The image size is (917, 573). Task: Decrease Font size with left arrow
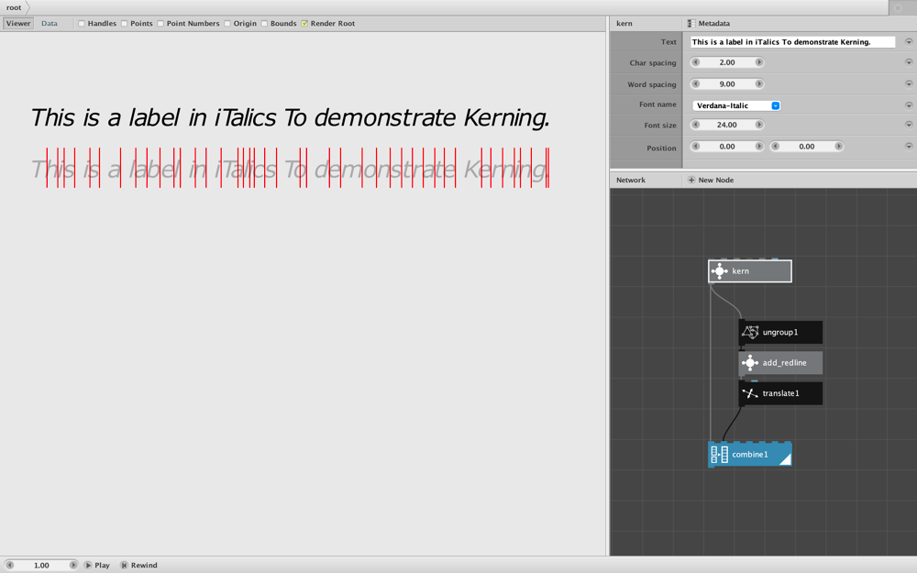(695, 125)
